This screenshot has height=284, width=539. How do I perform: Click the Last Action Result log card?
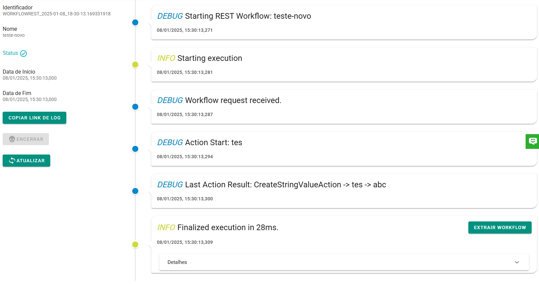pos(344,191)
